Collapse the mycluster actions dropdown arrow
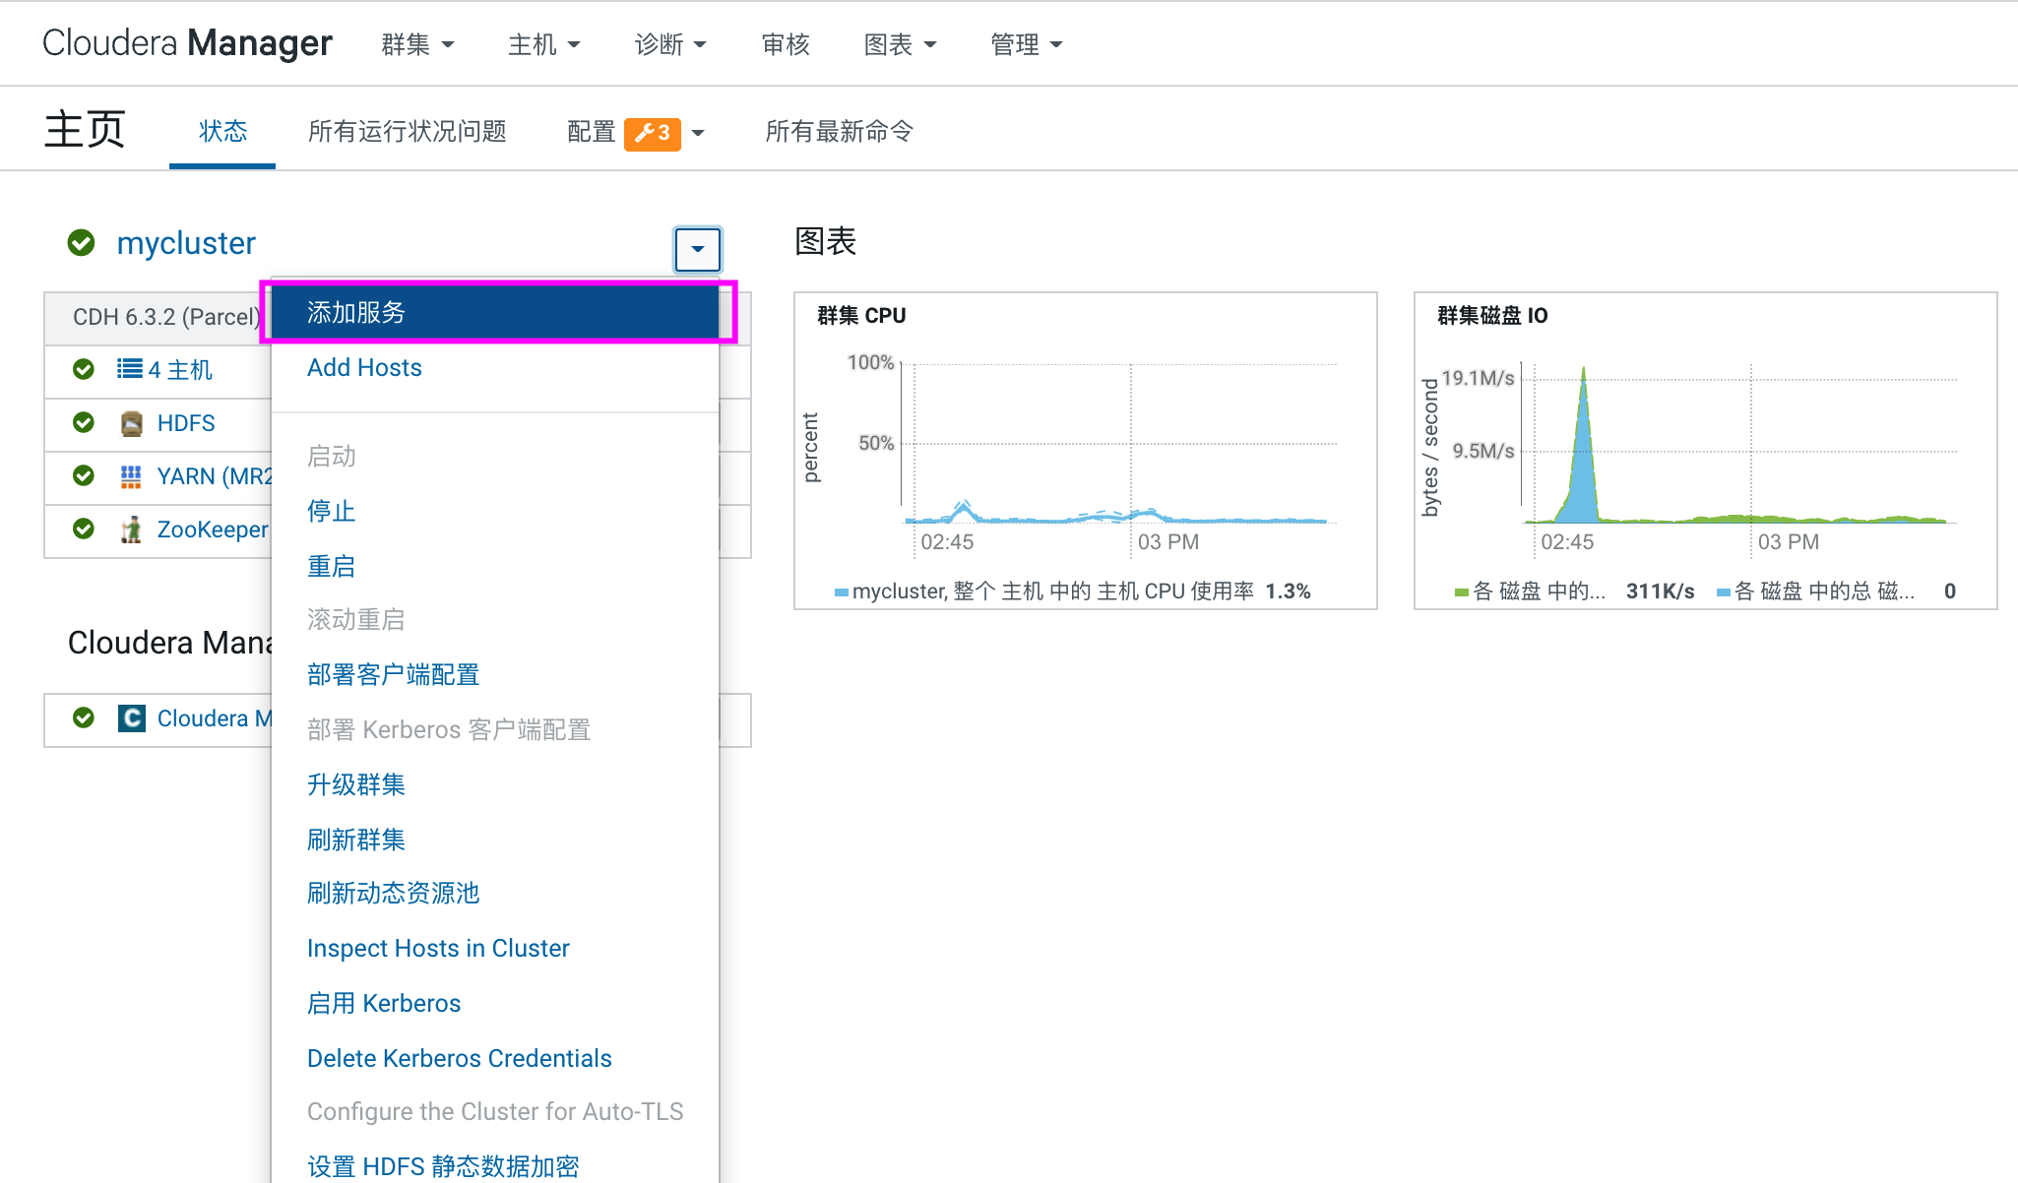The width and height of the screenshot is (2018, 1183). pyautogui.click(x=697, y=249)
